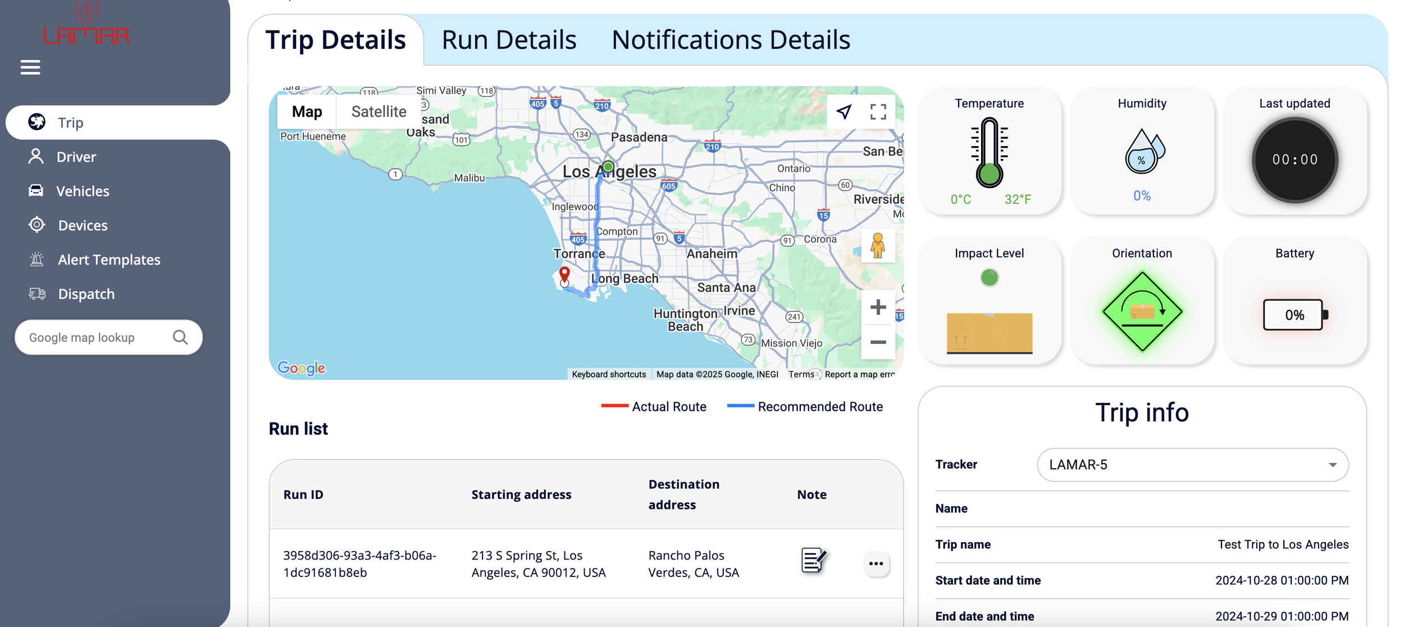Image resolution: width=1404 pixels, height=627 pixels.
Task: Switch to the Run Details tab
Action: click(x=509, y=39)
